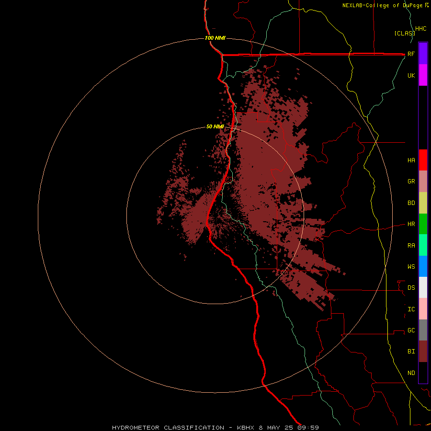Click the HYDROMETEOR CLASSIFICATION title text

[168, 428]
